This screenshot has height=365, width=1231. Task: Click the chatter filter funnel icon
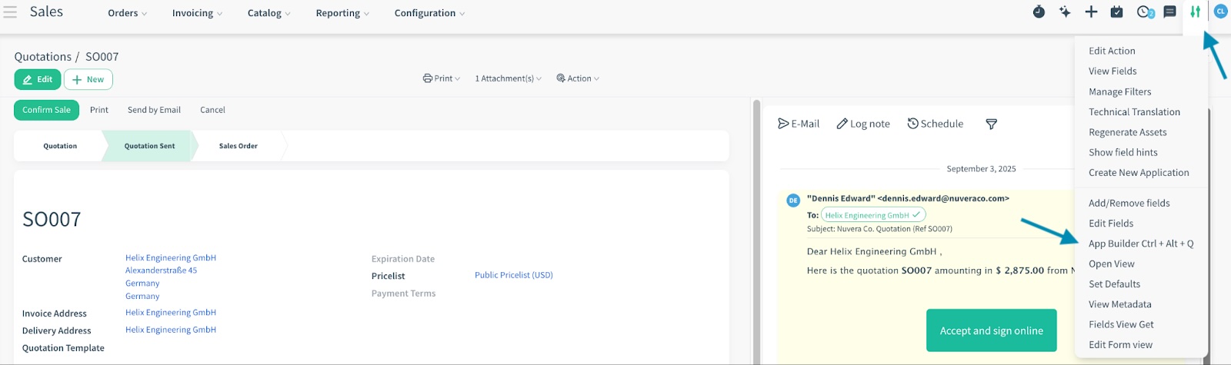point(992,124)
